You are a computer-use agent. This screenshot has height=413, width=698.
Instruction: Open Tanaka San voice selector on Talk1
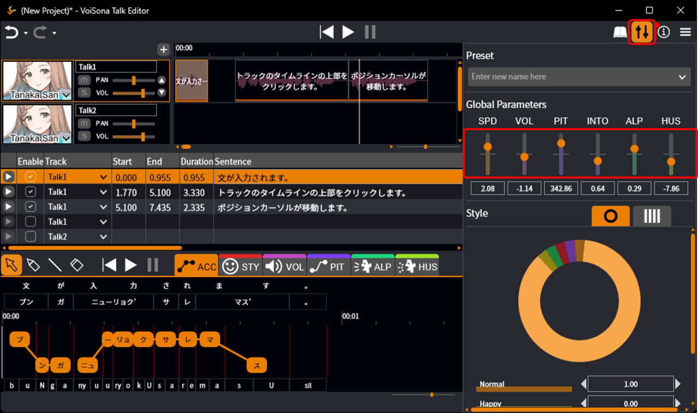click(67, 95)
